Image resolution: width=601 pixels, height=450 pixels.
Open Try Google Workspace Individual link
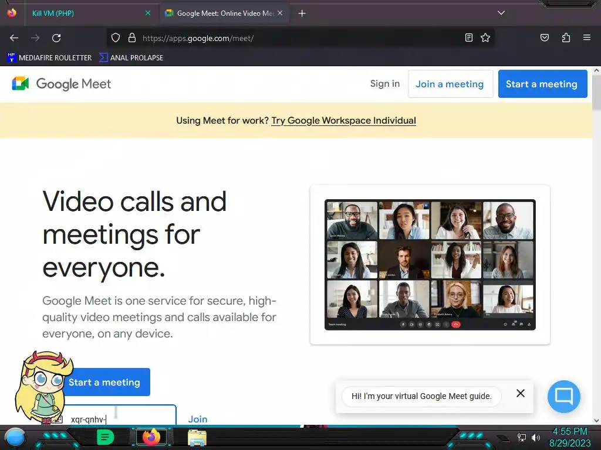click(x=343, y=121)
